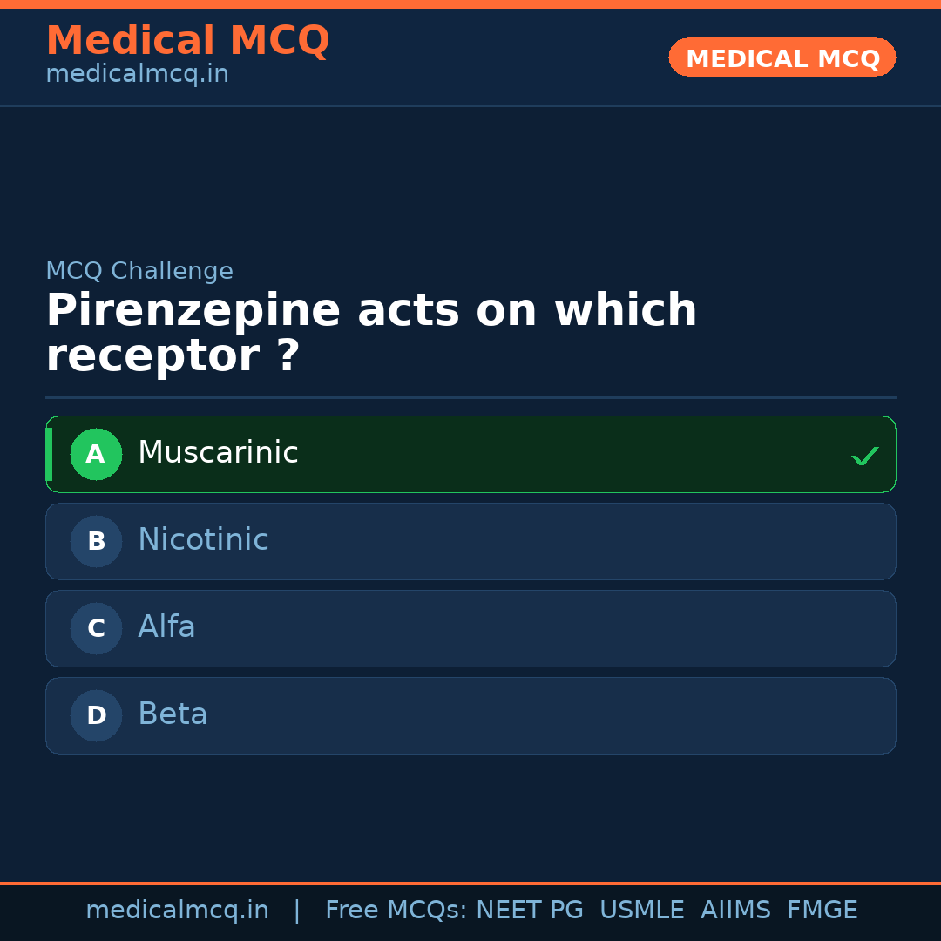This screenshot has height=941, width=941.
Task: Click the C option circle
Action: pyautogui.click(x=96, y=628)
